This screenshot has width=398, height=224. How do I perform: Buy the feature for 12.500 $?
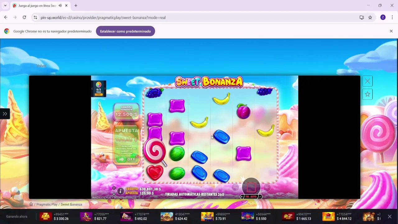click(126, 111)
